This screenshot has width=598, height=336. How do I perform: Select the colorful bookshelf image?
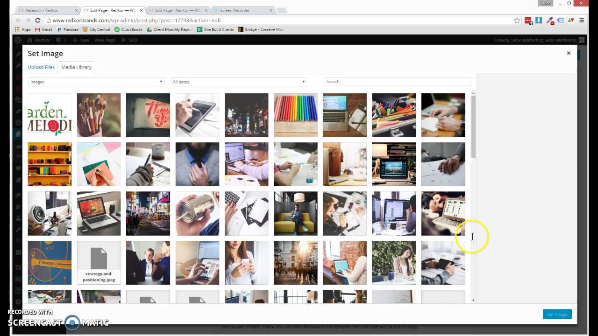pyautogui.click(x=50, y=164)
